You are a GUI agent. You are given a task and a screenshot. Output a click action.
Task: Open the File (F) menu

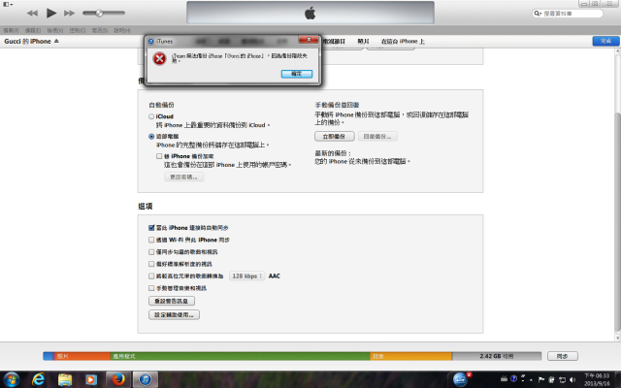[x=11, y=30]
